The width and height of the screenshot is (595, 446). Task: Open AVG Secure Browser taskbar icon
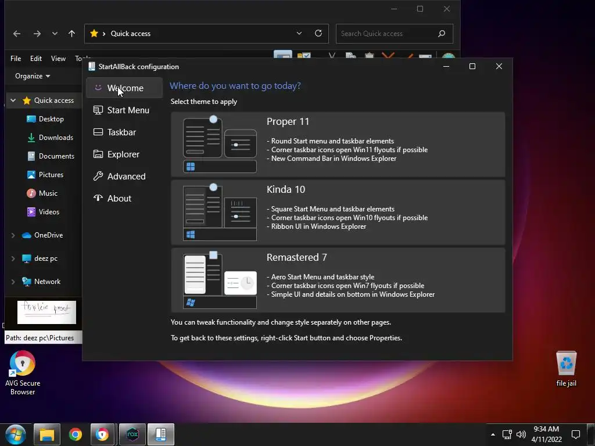[x=102, y=434]
